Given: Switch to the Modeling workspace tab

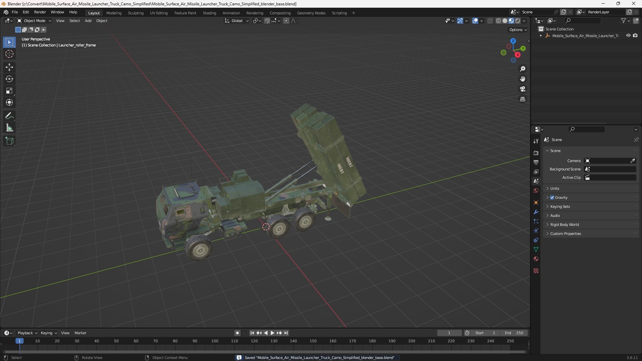Looking at the screenshot, I should pos(114,13).
